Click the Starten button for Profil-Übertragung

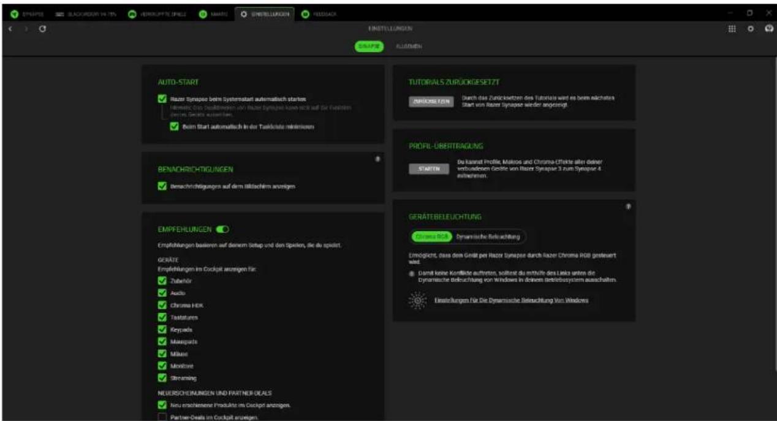pos(429,169)
